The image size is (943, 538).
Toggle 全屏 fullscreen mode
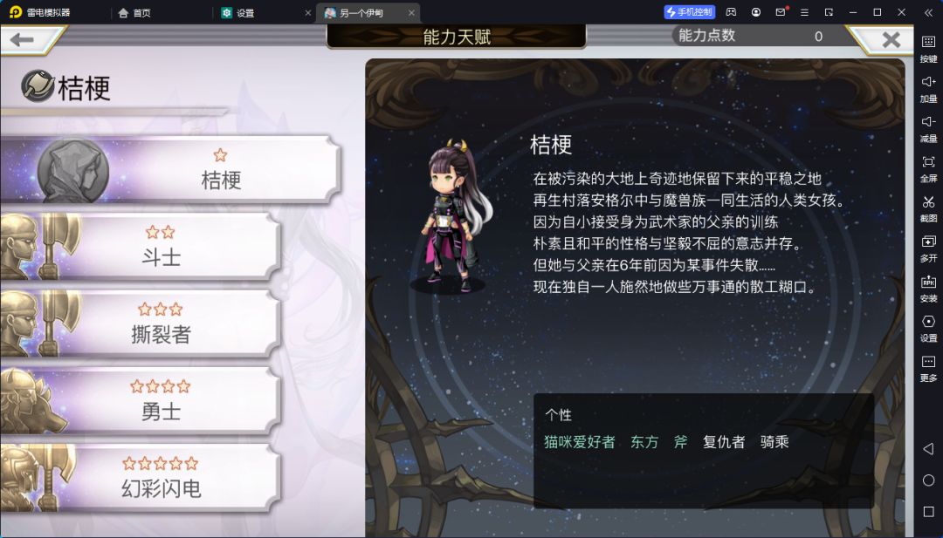click(928, 169)
